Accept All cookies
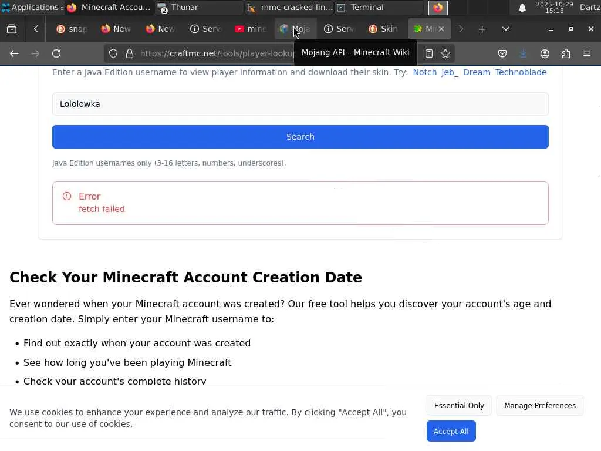The height and width of the screenshot is (451, 601). 451,431
